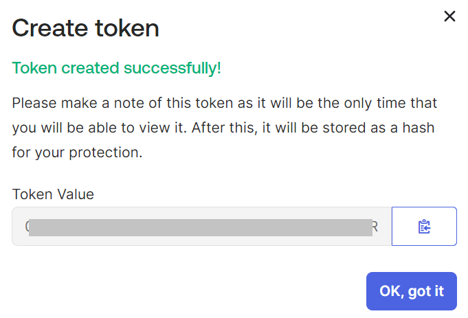Image resolution: width=468 pixels, height=318 pixels.
Task: Focus the read-only token text box
Action: pyautogui.click(x=202, y=226)
